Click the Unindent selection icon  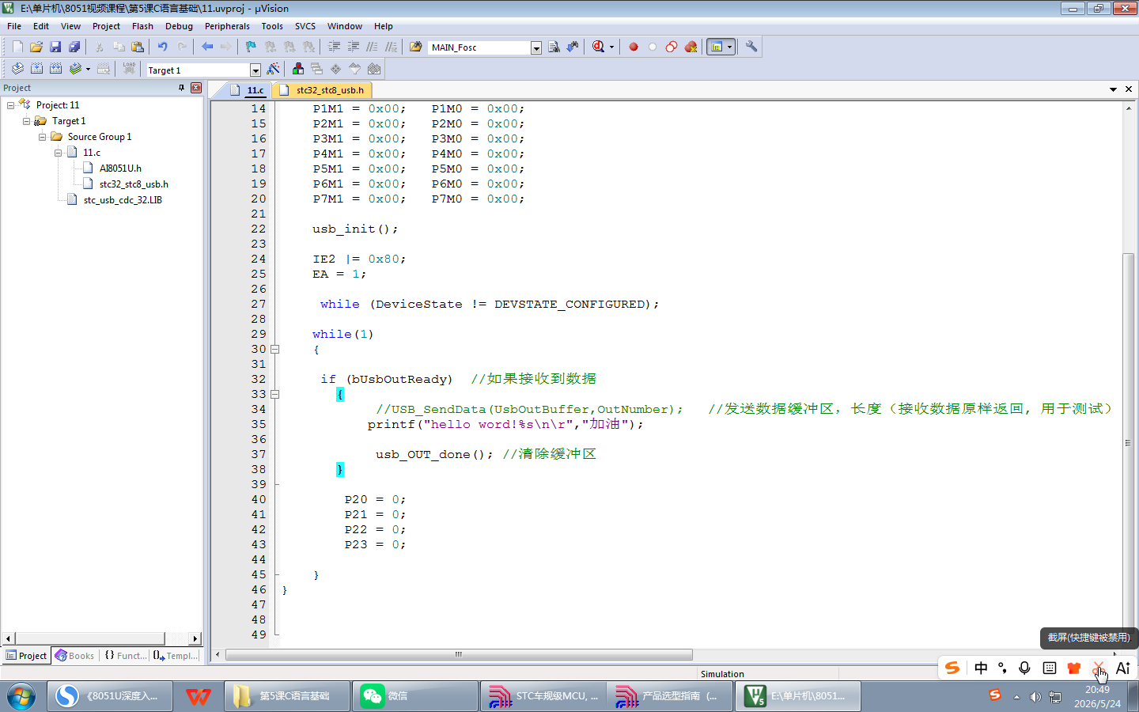354,47
